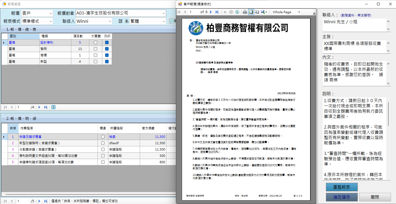
Task: Tick 標準 checkbox for 申請及請求實審 row
Action: (x=103, y=137)
